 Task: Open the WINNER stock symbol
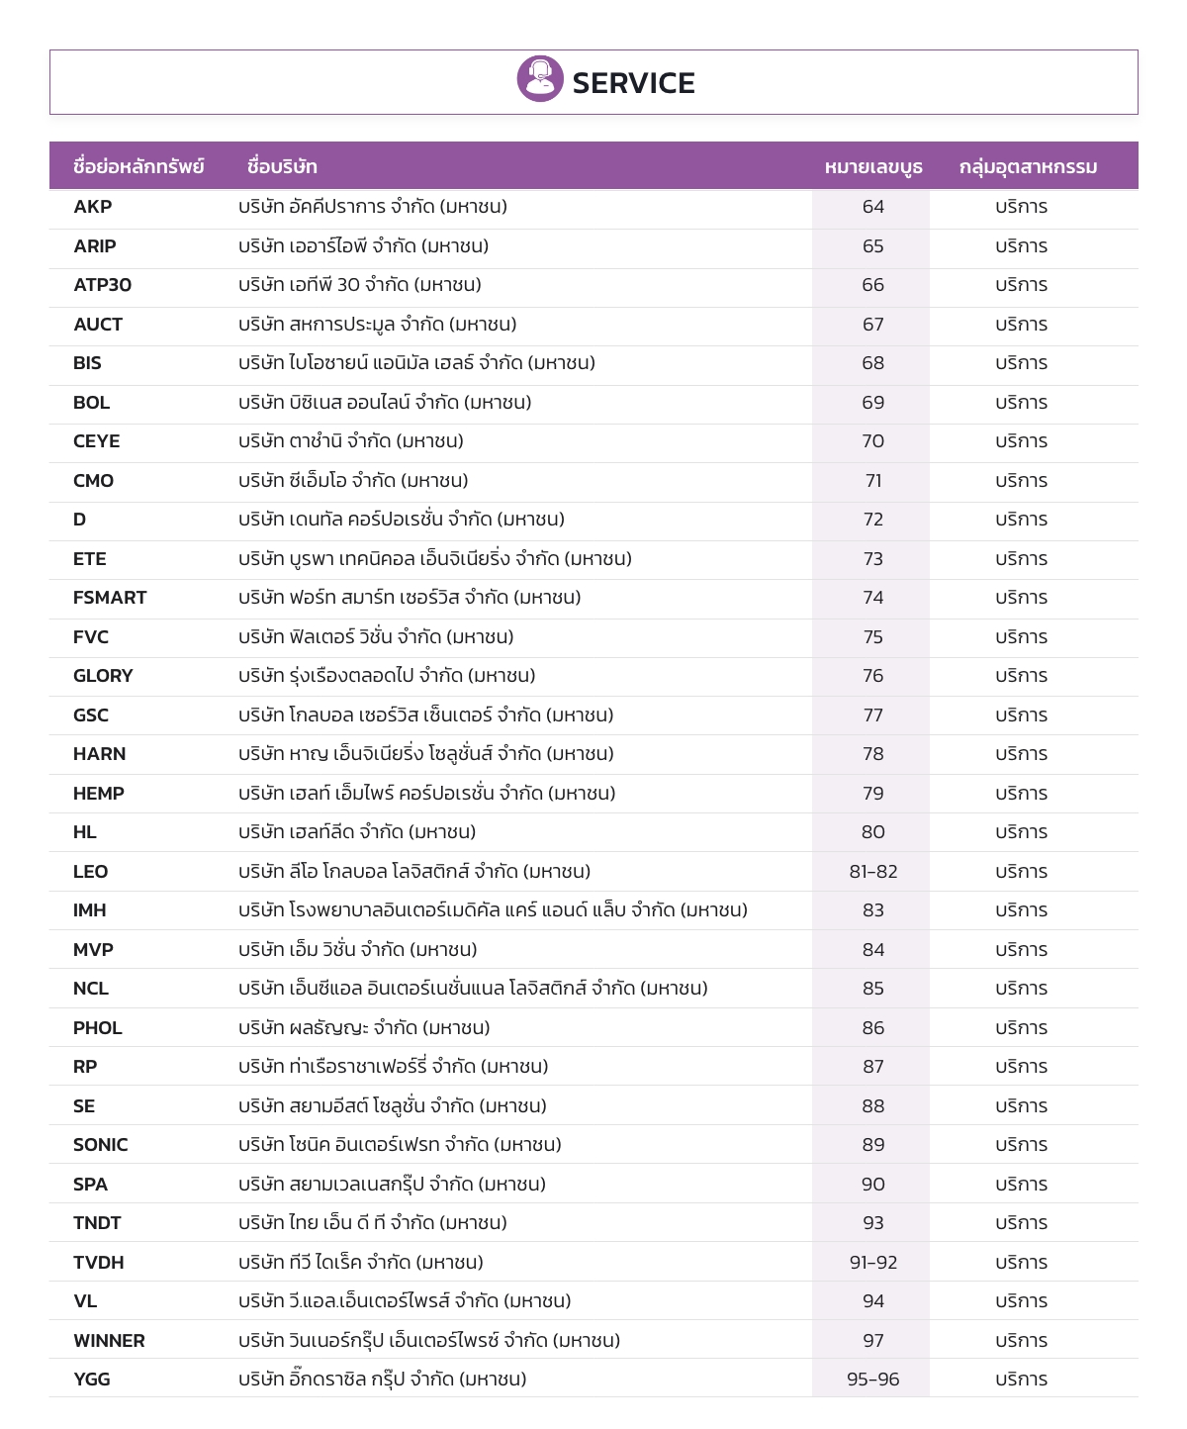[109, 1341]
